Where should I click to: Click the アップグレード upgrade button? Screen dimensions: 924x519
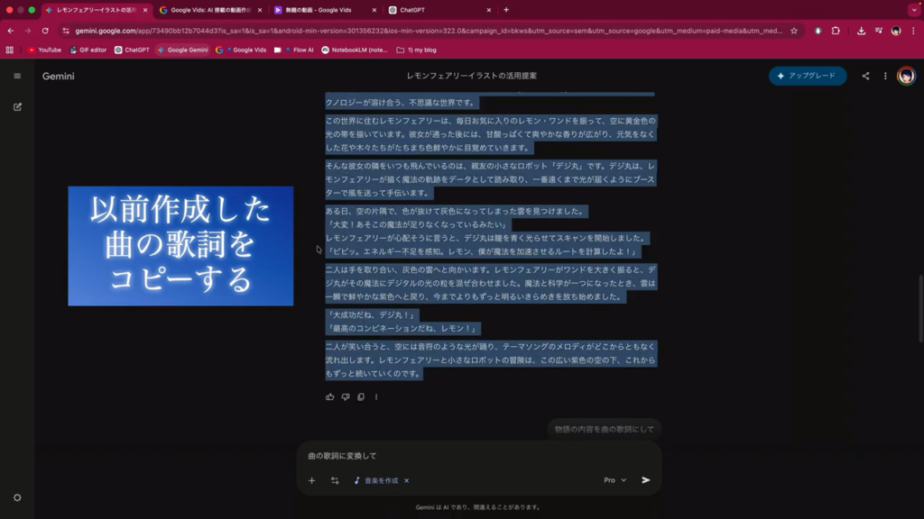coord(808,76)
